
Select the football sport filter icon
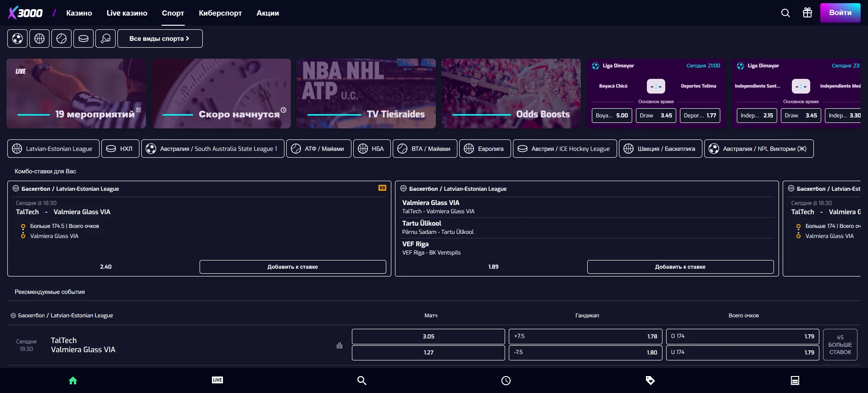tap(17, 39)
